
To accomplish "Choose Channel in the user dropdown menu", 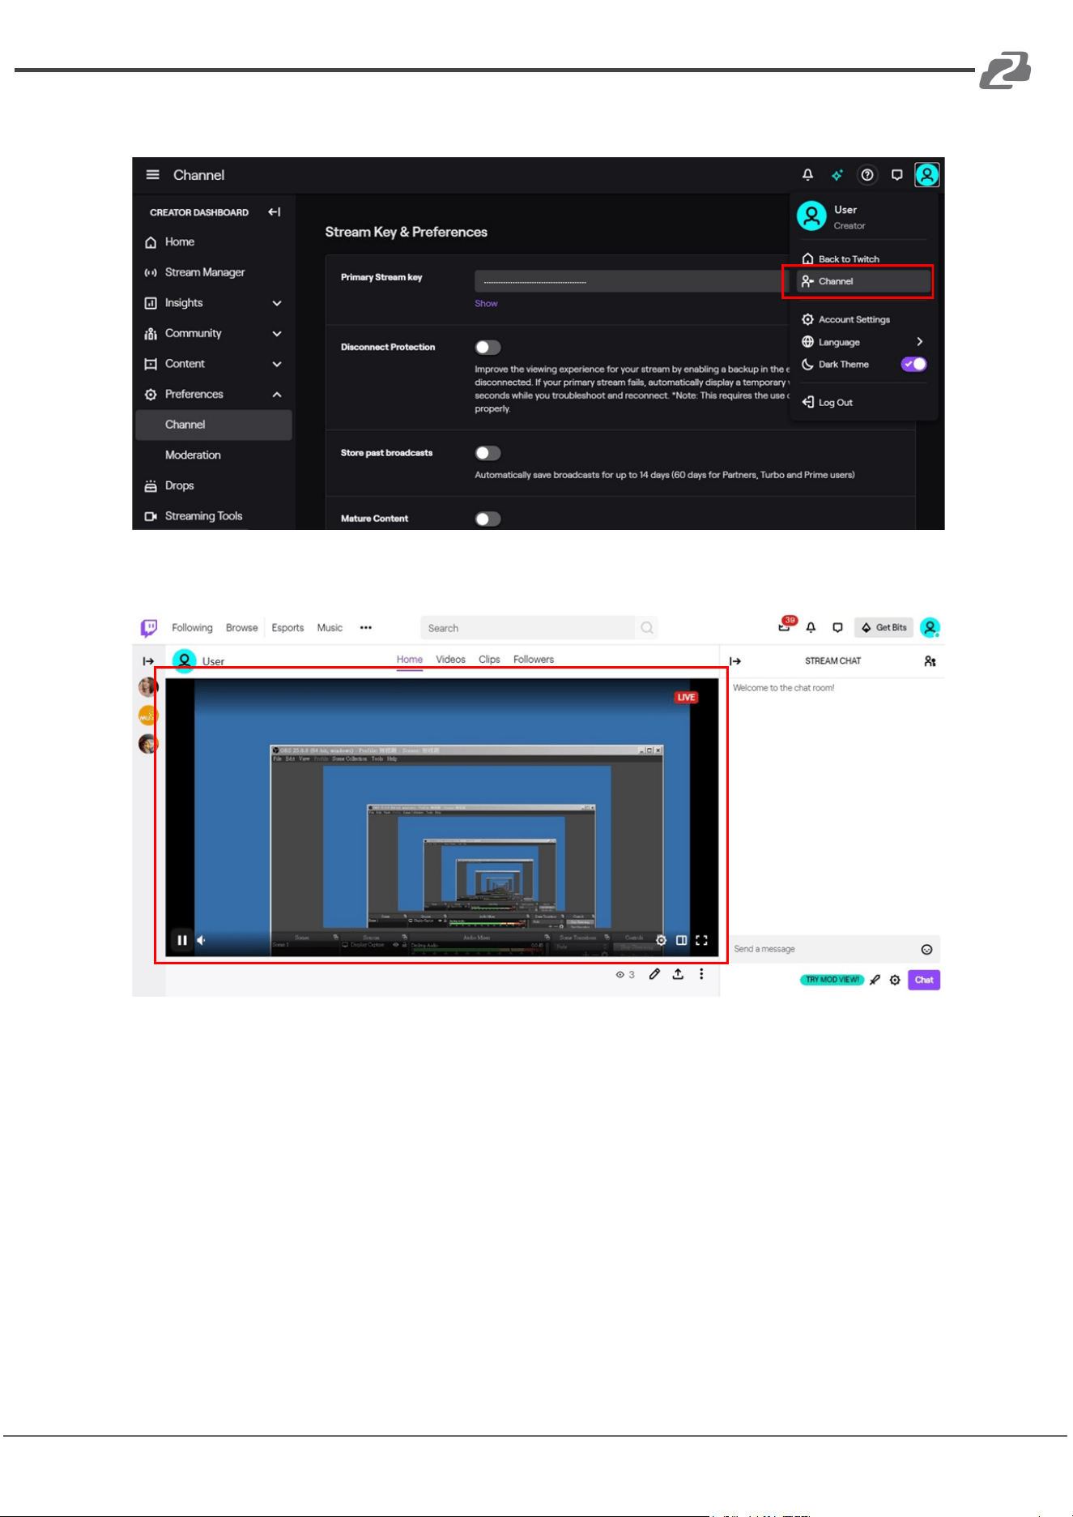I will coord(863,281).
